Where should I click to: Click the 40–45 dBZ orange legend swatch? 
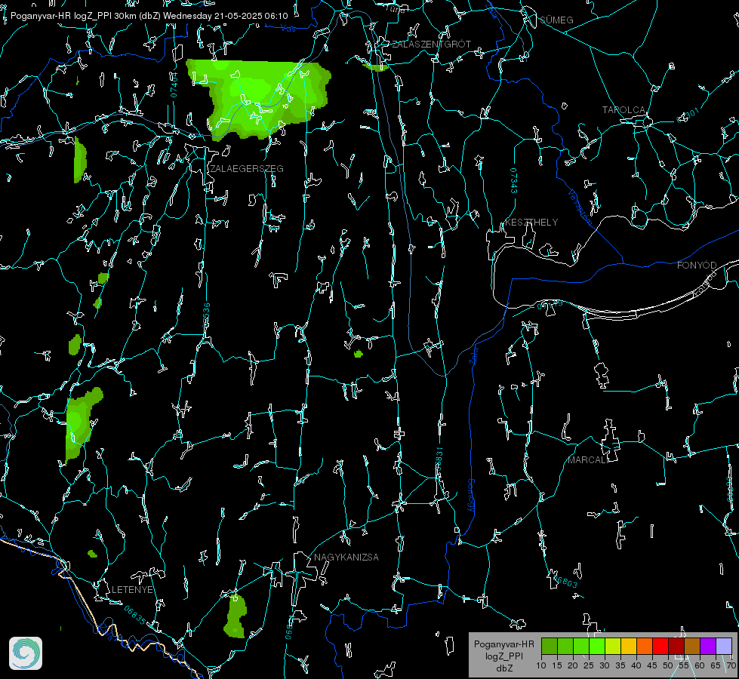645,646
